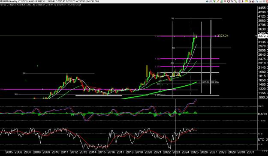This screenshot has height=156, width=268.
Task: Click the 2970 price axis label
Action: 263,46
